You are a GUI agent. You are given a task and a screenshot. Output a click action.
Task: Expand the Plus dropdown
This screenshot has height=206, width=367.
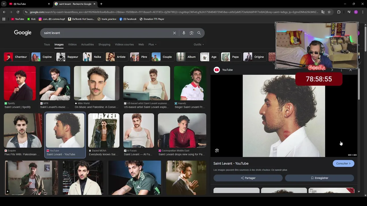(x=152, y=44)
